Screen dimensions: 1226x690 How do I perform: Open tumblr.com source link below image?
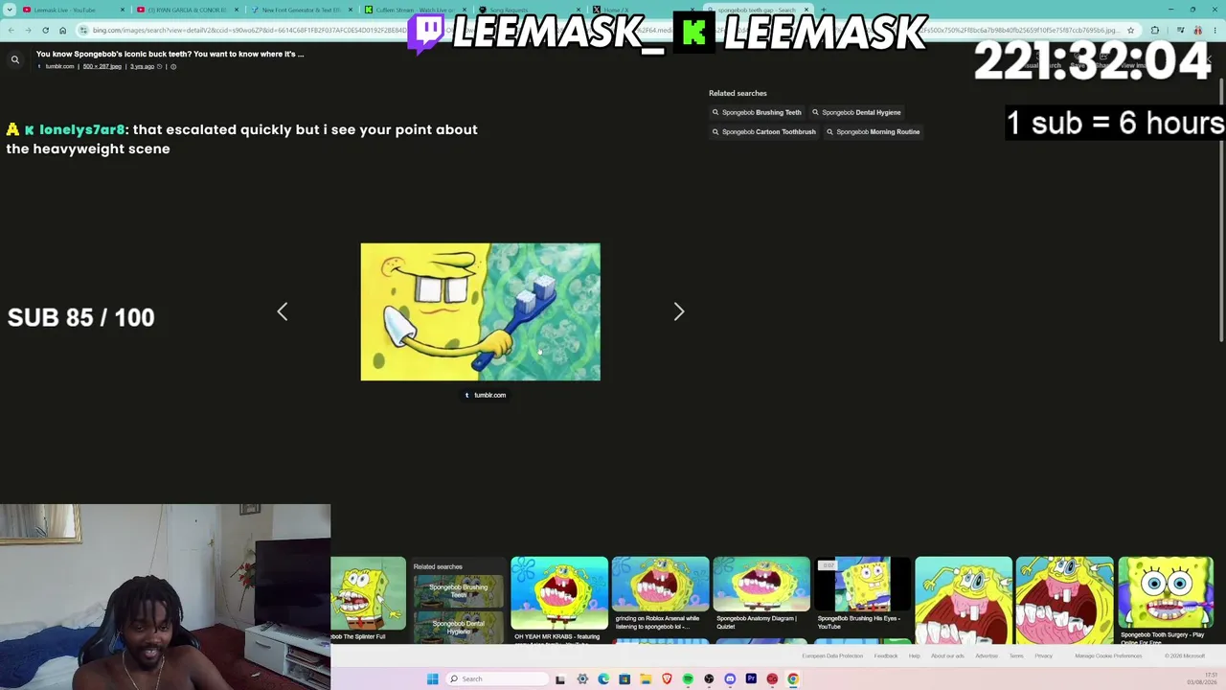pos(485,395)
